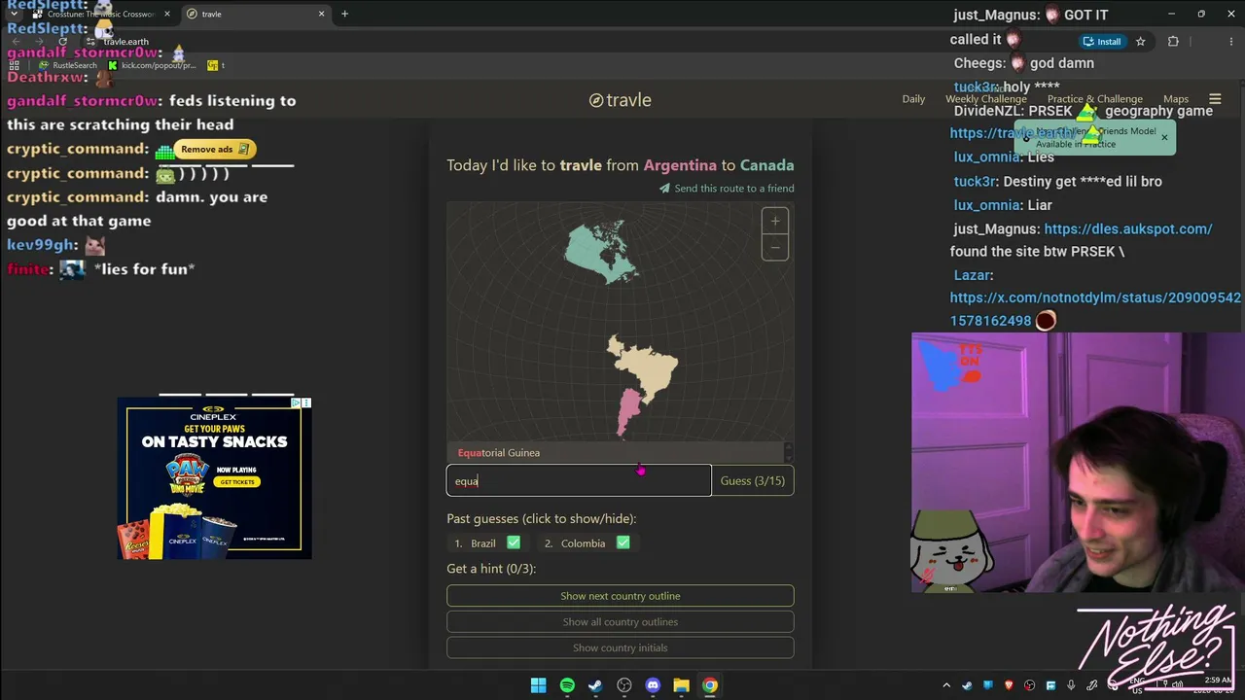Open the dles.aukspot.com chat link
The image size is (1245, 700).
[1127, 229]
